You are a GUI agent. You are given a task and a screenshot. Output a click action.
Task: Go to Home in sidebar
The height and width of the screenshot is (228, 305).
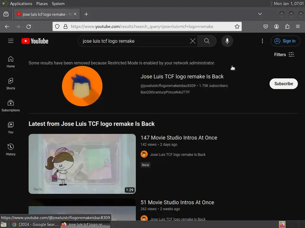(x=11, y=62)
